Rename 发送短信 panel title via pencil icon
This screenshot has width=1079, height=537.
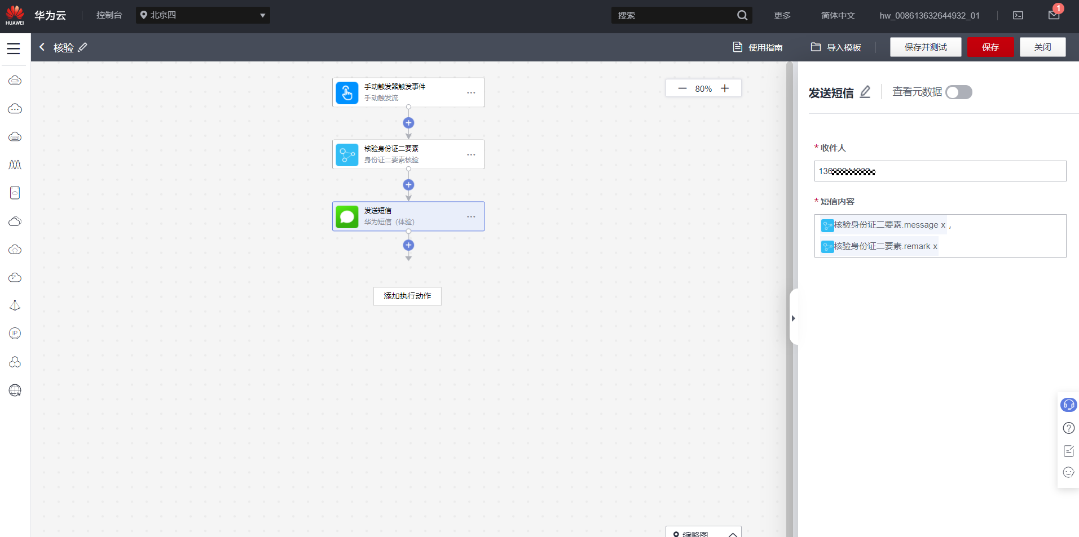[x=865, y=92]
